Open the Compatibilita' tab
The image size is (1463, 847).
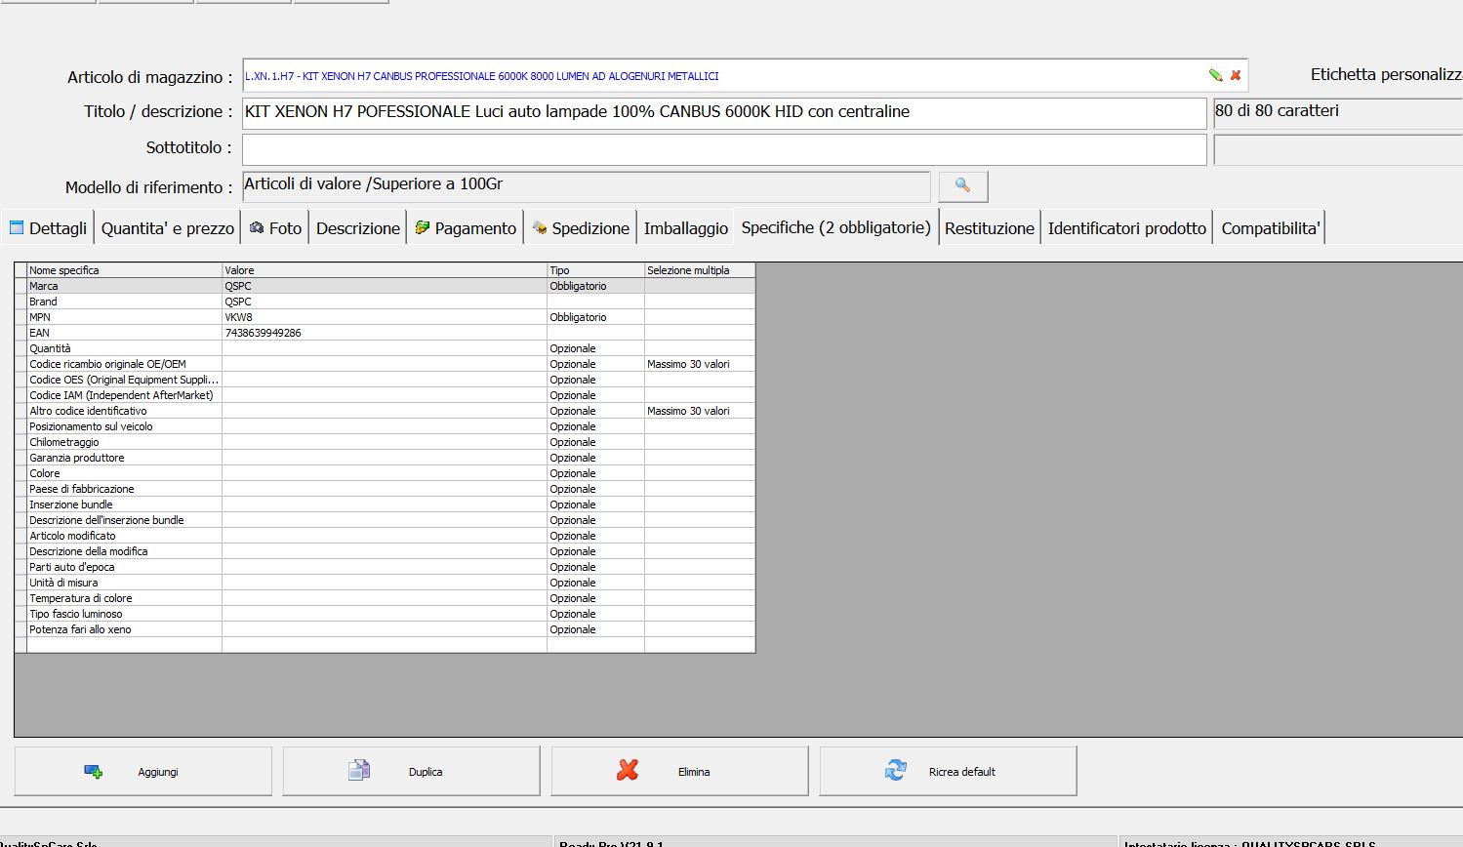pyautogui.click(x=1271, y=228)
